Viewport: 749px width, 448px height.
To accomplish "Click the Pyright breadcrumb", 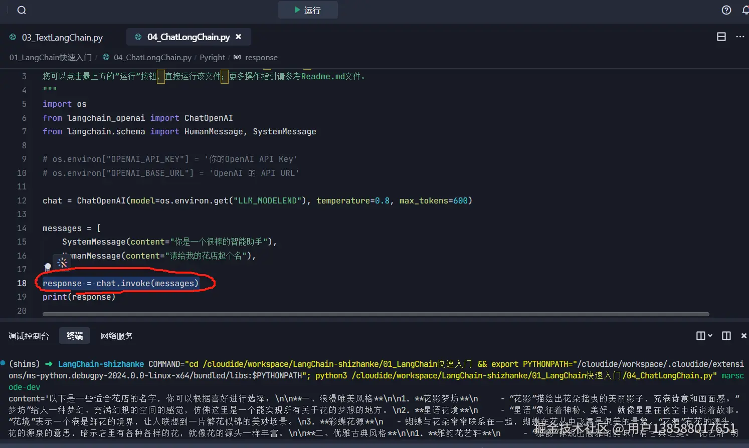I will click(x=213, y=58).
